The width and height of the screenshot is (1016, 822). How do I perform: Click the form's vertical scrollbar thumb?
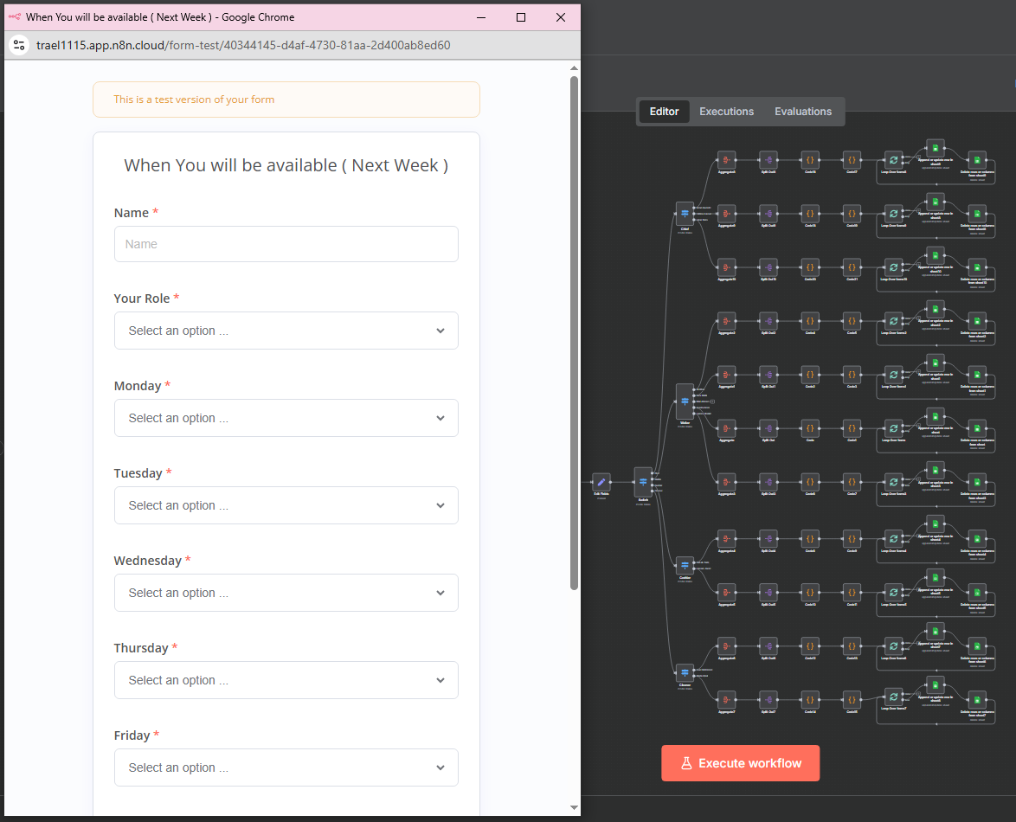pyautogui.click(x=574, y=333)
